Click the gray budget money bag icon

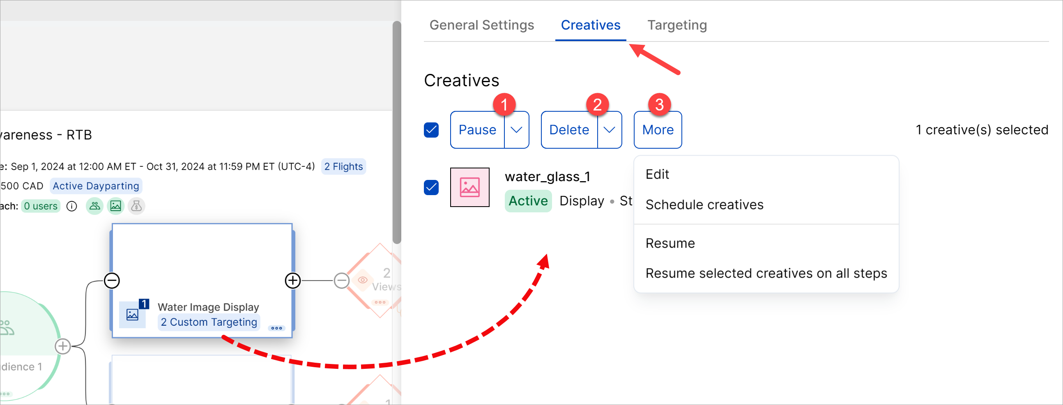(137, 206)
